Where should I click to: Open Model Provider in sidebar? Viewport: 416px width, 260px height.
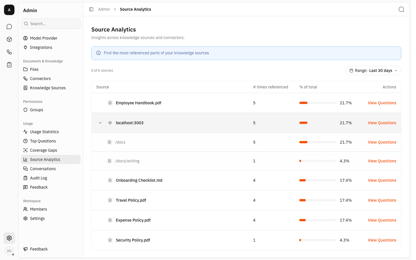coord(51,38)
